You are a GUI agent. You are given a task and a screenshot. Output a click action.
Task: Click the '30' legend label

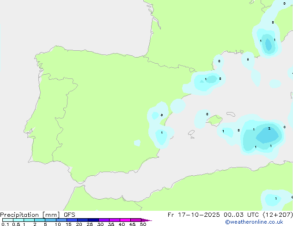pyautogui.click(x=100, y=224)
